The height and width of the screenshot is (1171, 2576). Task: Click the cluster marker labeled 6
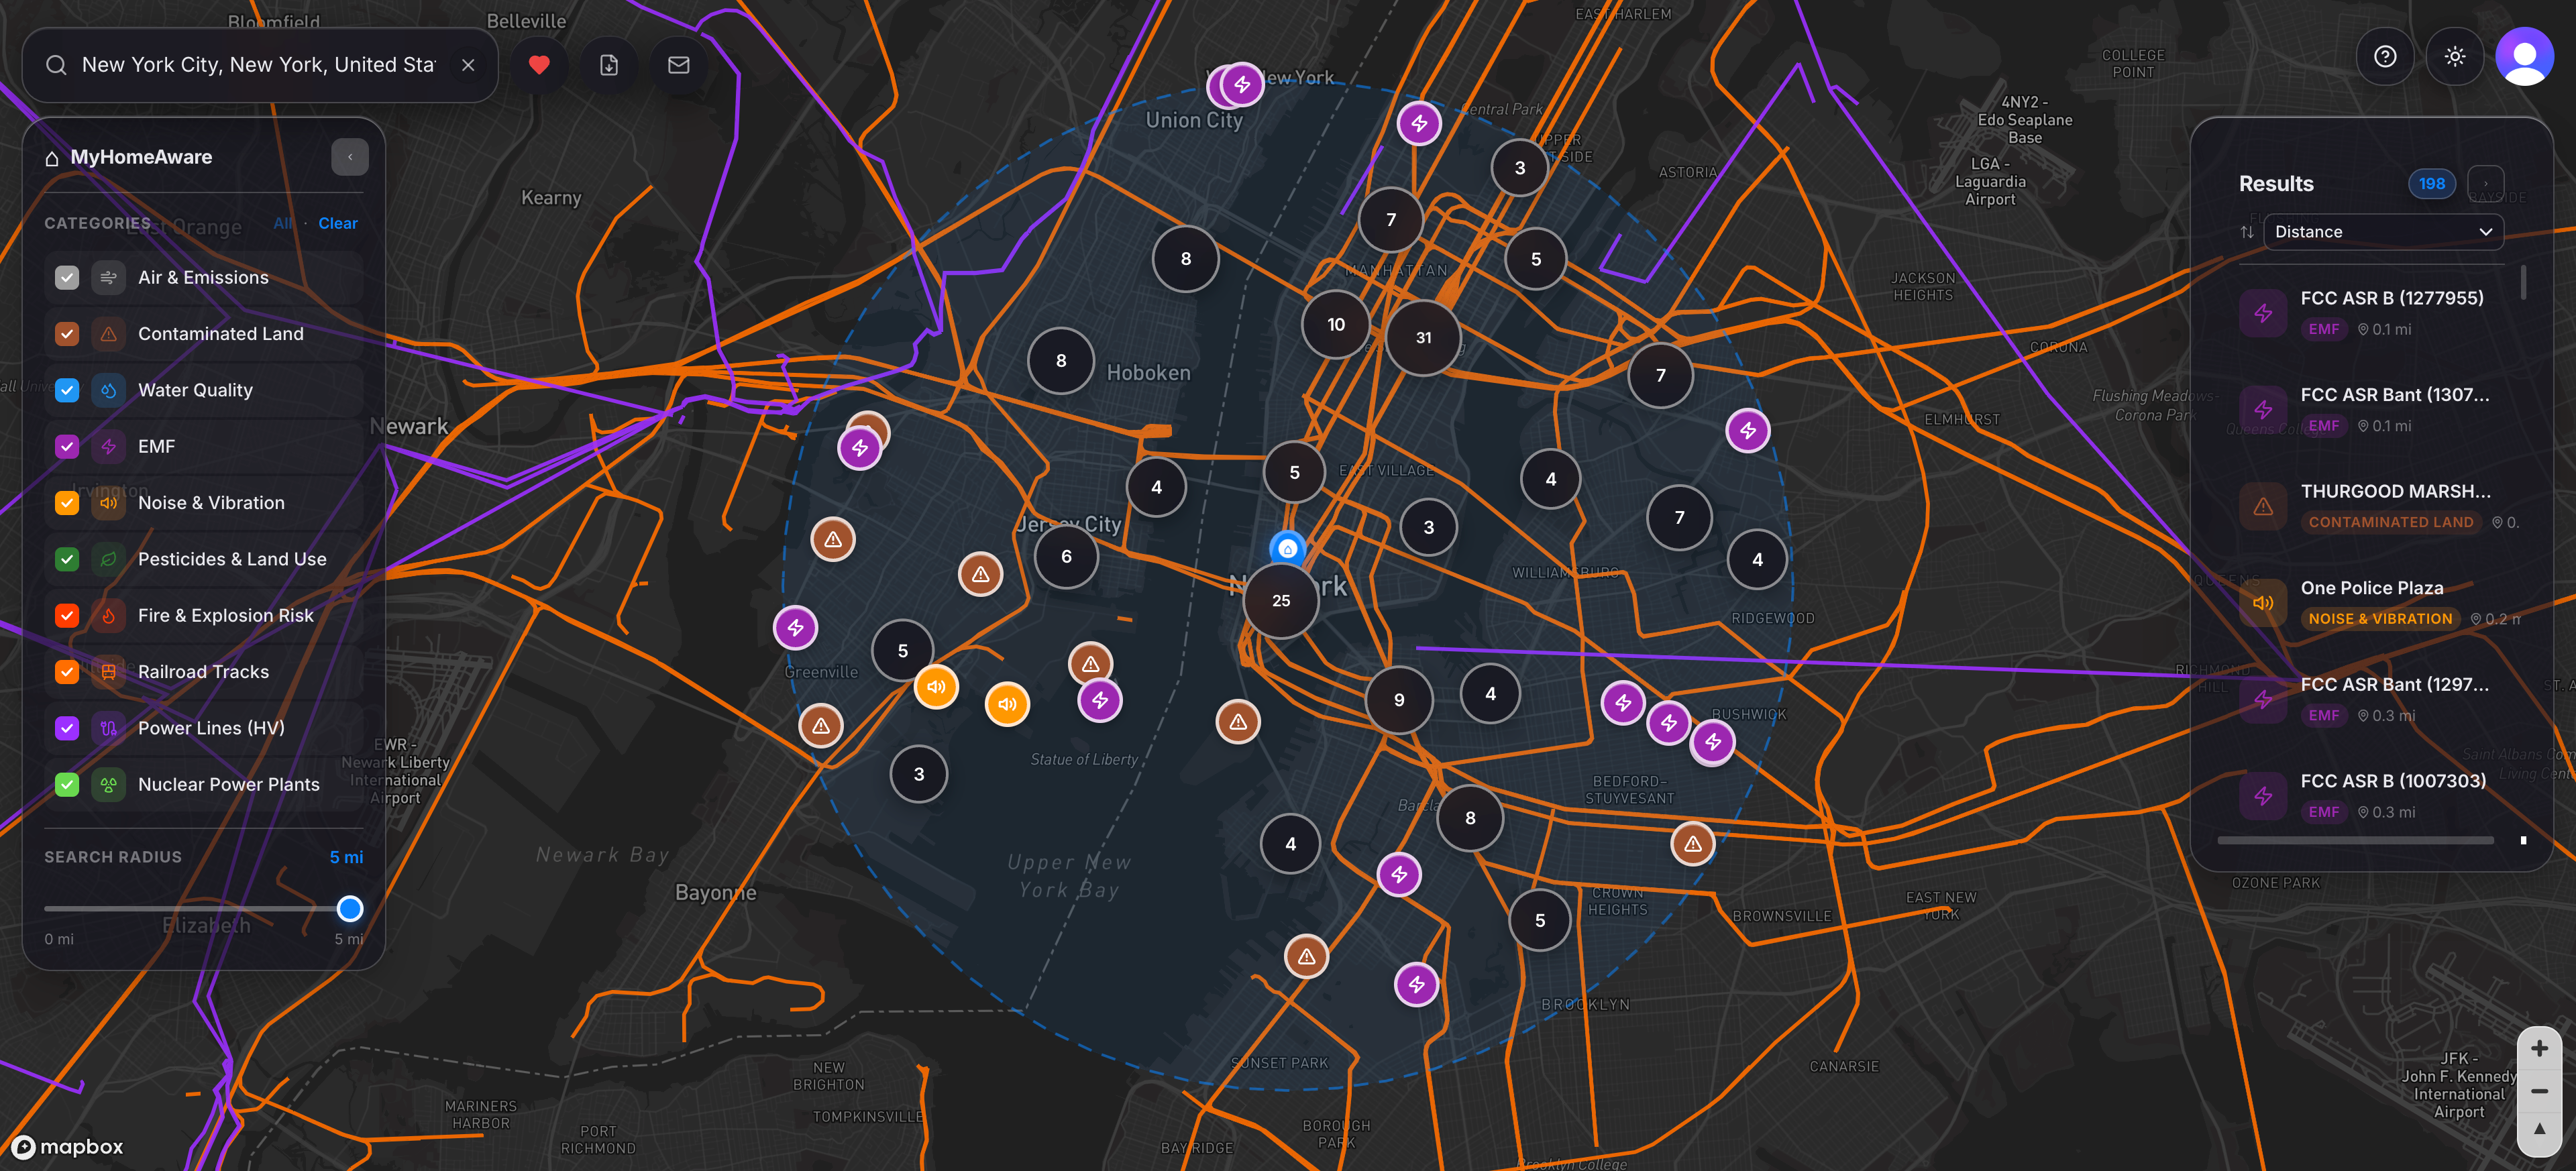click(x=1066, y=557)
